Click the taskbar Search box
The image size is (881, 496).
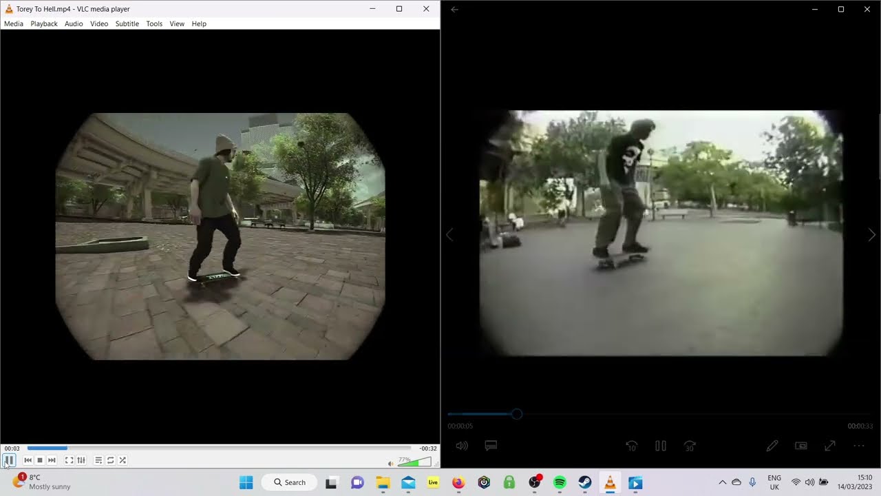pyautogui.click(x=289, y=482)
